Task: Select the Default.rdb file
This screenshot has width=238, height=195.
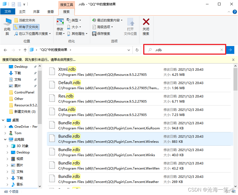Action: click(139, 85)
